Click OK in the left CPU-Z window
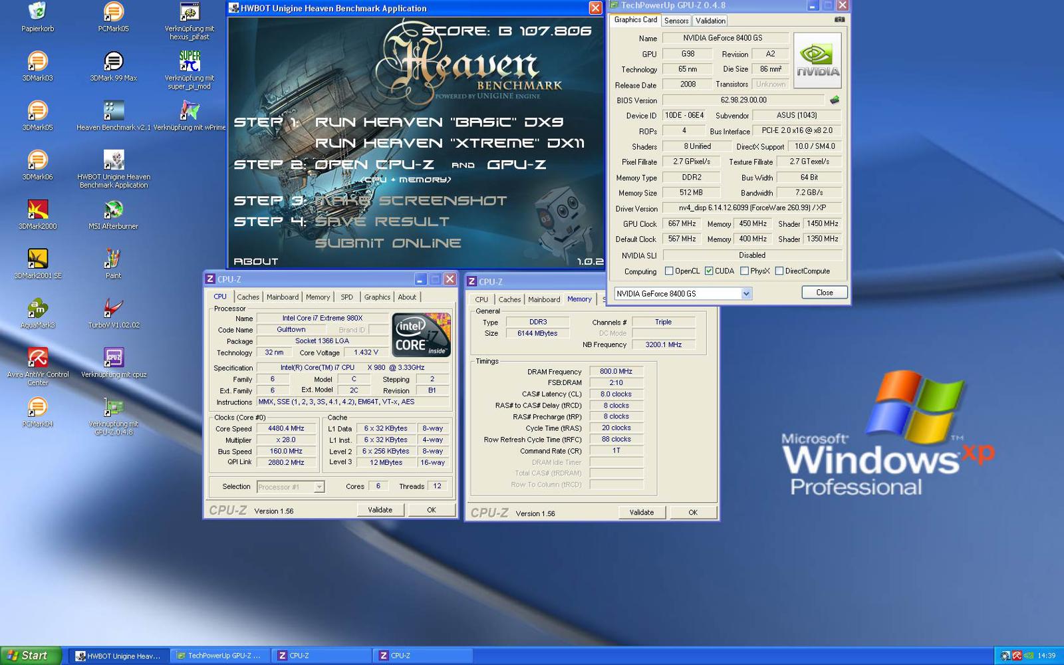Viewport: 1064px width, 665px height. (x=432, y=510)
